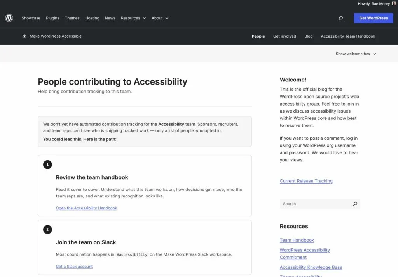Open the Accessibility Knowledge Base link
Screen dimensions: 398x277
311,267
